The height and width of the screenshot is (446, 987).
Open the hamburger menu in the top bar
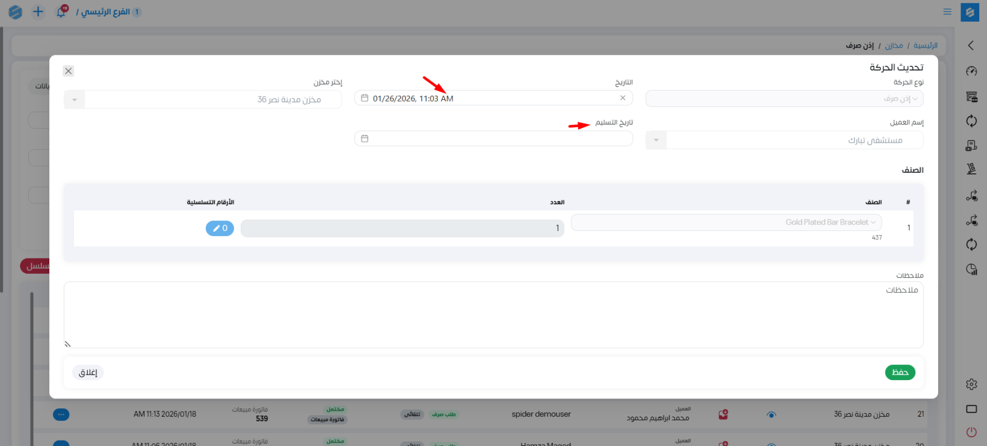947,12
